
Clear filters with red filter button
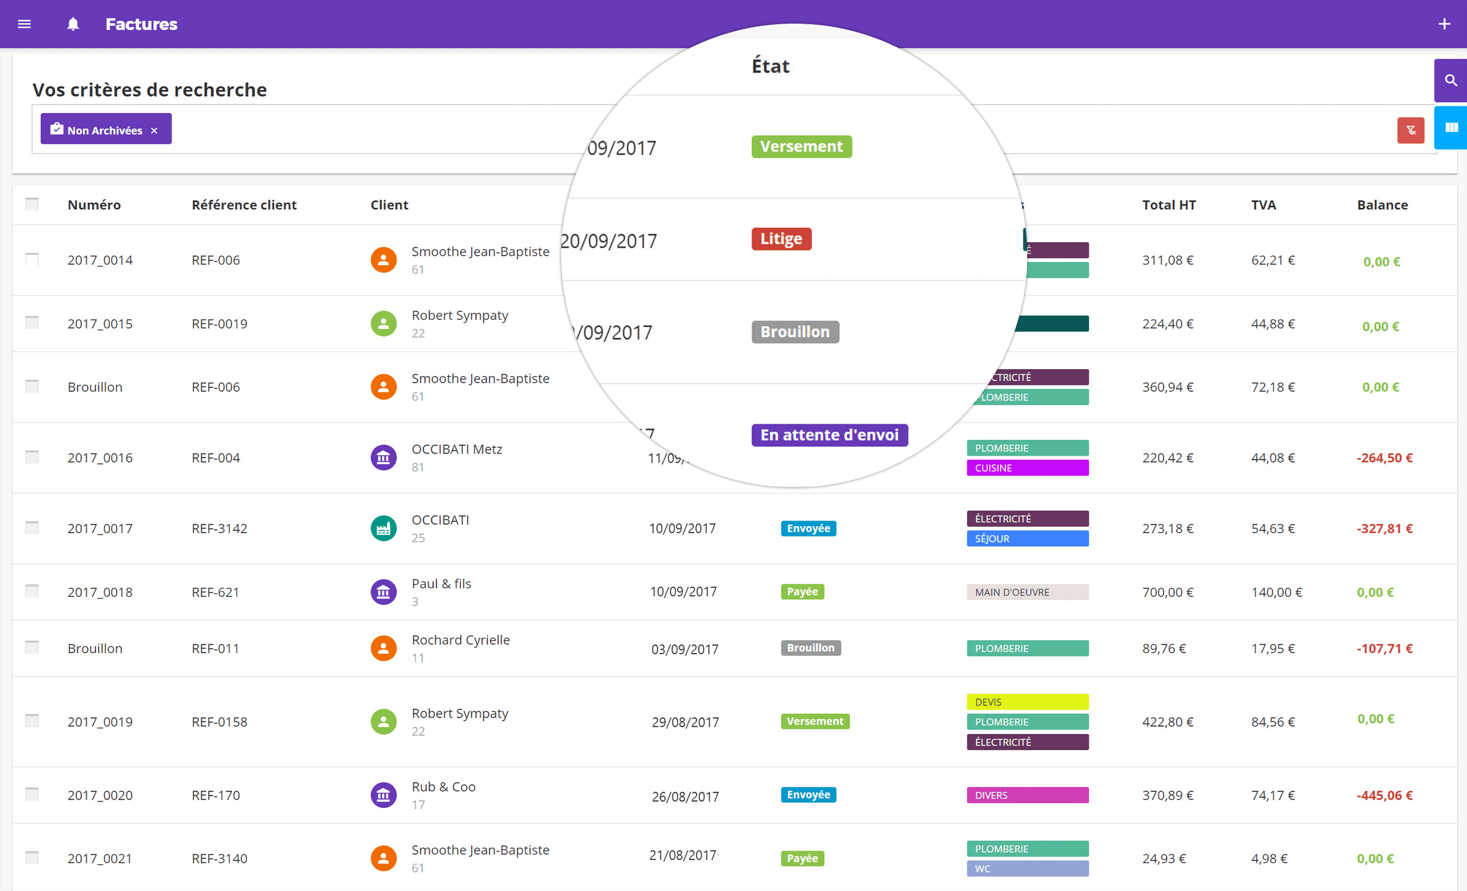(x=1411, y=130)
